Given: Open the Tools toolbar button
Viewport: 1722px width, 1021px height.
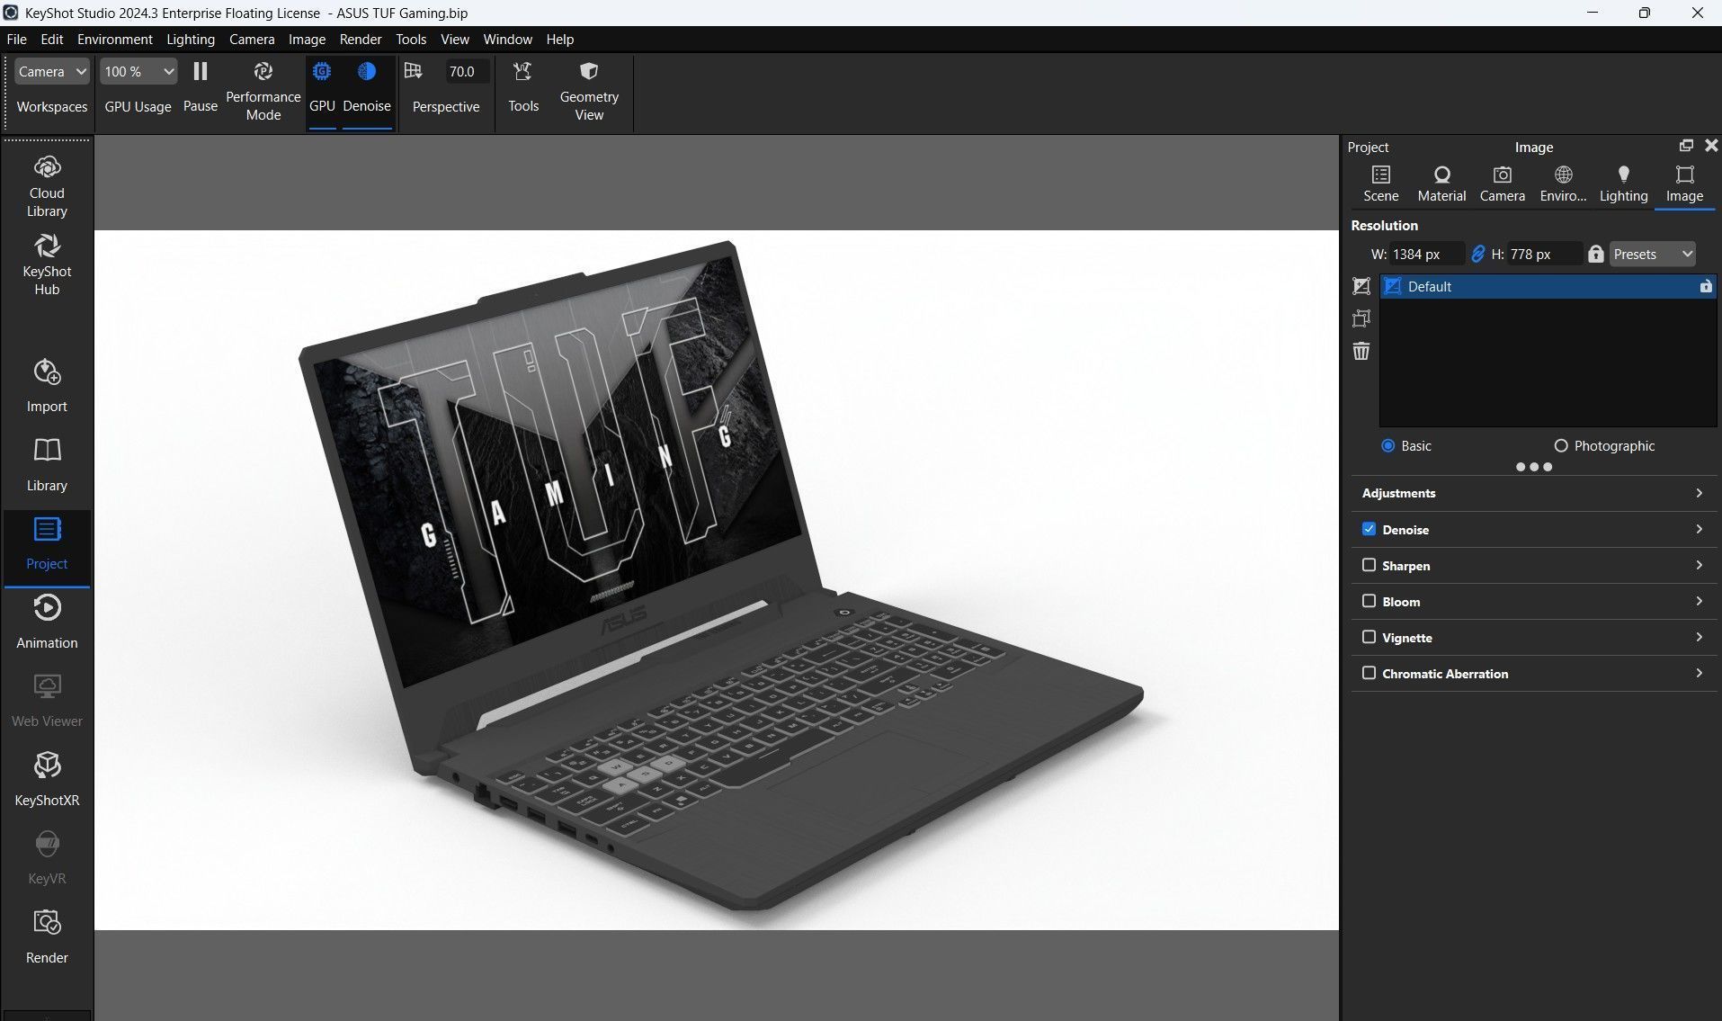Looking at the screenshot, I should [x=523, y=87].
